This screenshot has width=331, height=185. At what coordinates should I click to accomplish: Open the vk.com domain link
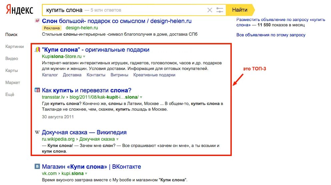tap(49, 173)
